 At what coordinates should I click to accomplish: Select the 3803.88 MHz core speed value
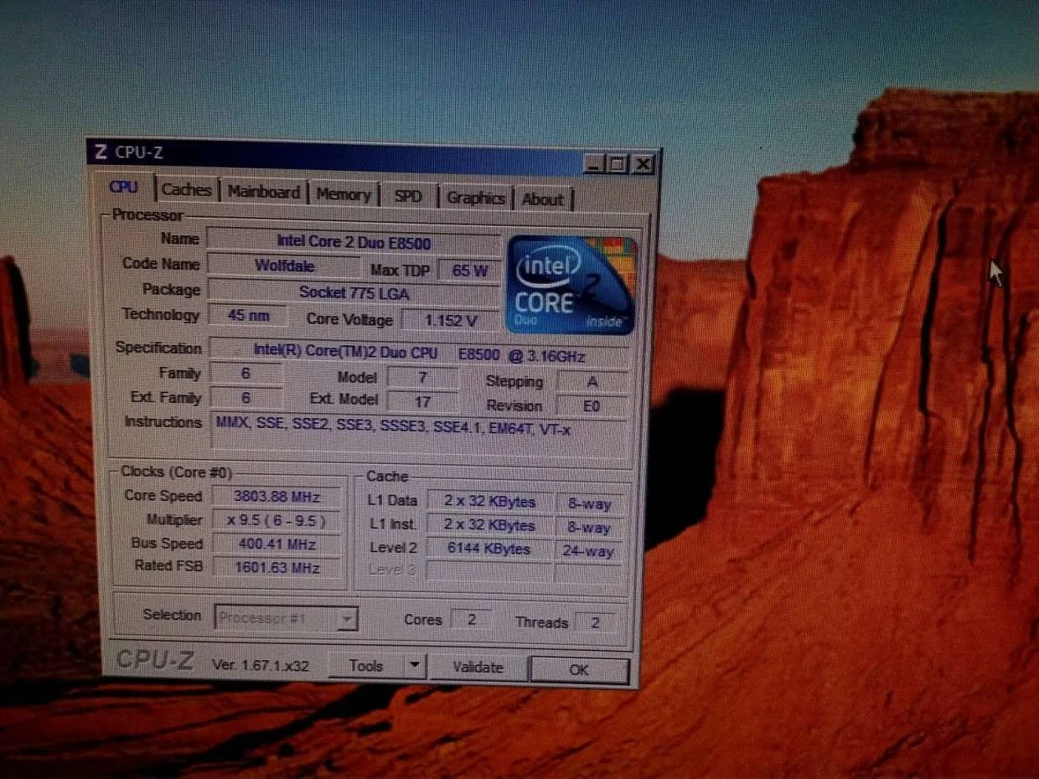pos(277,496)
